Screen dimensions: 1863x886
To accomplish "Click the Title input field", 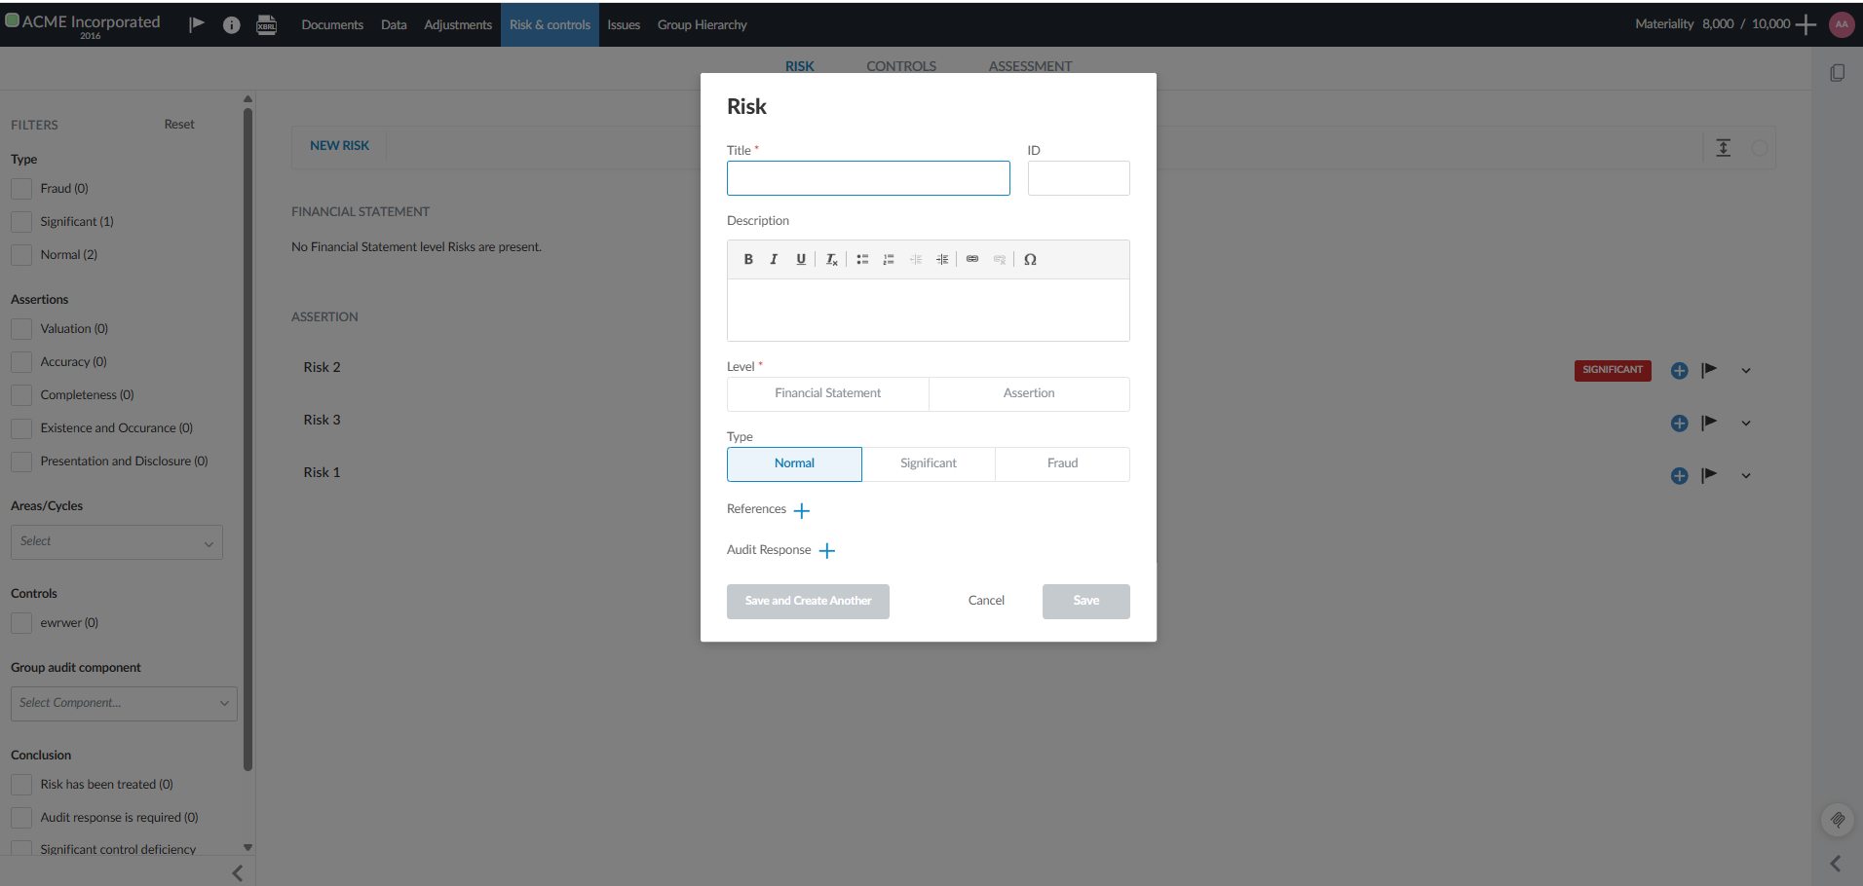I will click(x=867, y=178).
